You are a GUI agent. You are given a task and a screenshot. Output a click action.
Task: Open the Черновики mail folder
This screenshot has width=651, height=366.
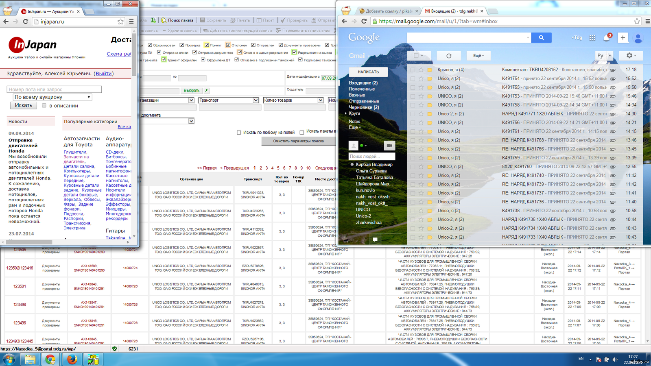point(363,107)
